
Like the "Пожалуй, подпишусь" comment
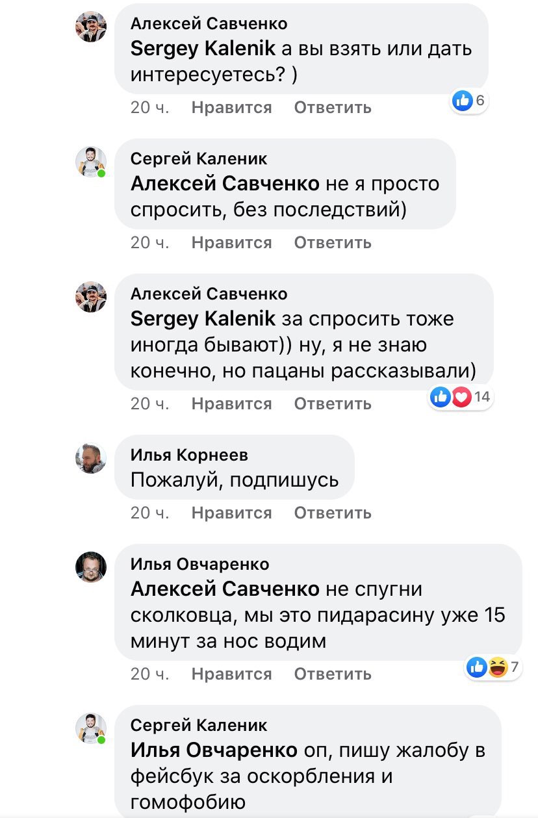tap(231, 513)
